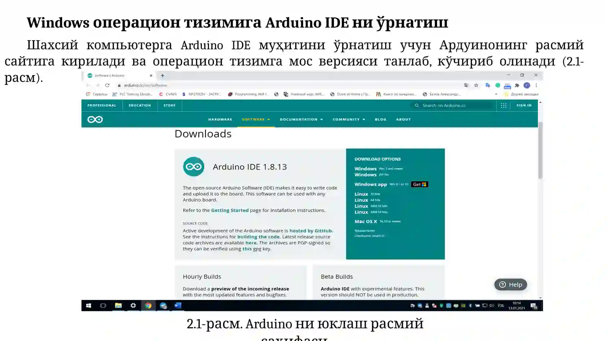
Task: Open Task View on the taskbar
Action: [103, 305]
